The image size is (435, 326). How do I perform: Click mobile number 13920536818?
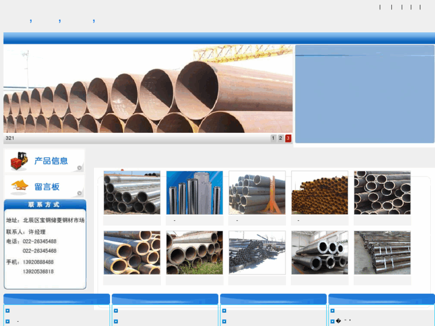coord(38,272)
